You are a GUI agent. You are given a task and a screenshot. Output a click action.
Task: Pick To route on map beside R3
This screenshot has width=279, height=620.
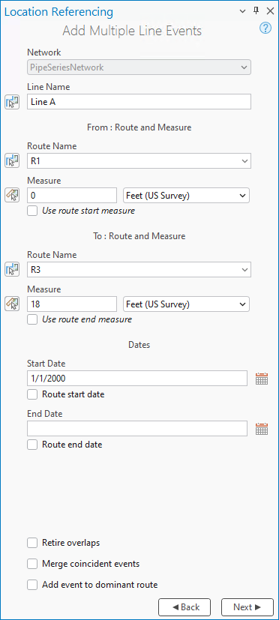(x=12, y=270)
